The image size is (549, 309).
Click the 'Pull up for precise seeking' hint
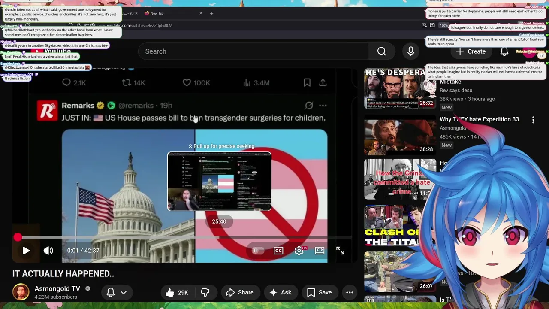221,146
